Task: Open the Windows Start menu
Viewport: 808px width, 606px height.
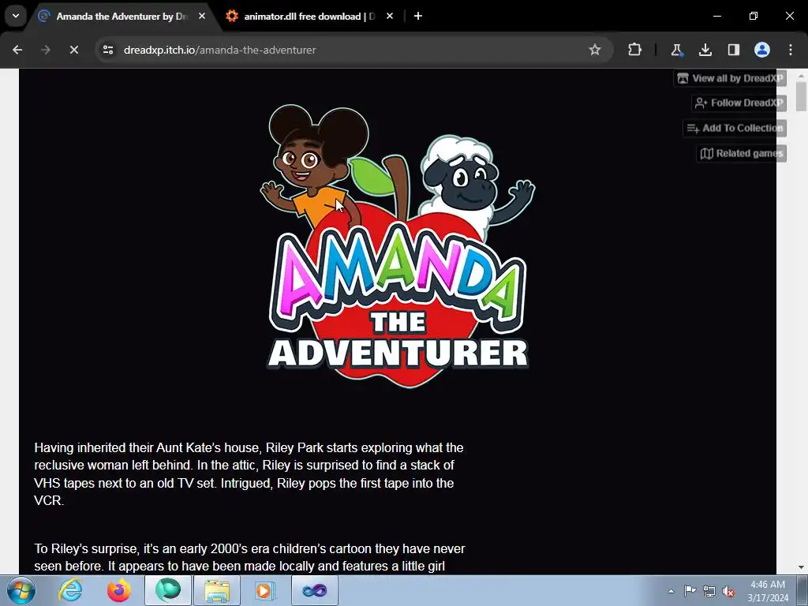Action: tap(21, 590)
